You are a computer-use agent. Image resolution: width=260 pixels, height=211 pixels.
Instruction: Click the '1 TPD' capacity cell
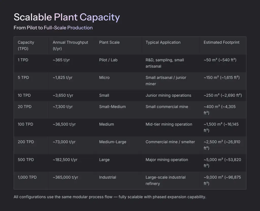(x=23, y=60)
